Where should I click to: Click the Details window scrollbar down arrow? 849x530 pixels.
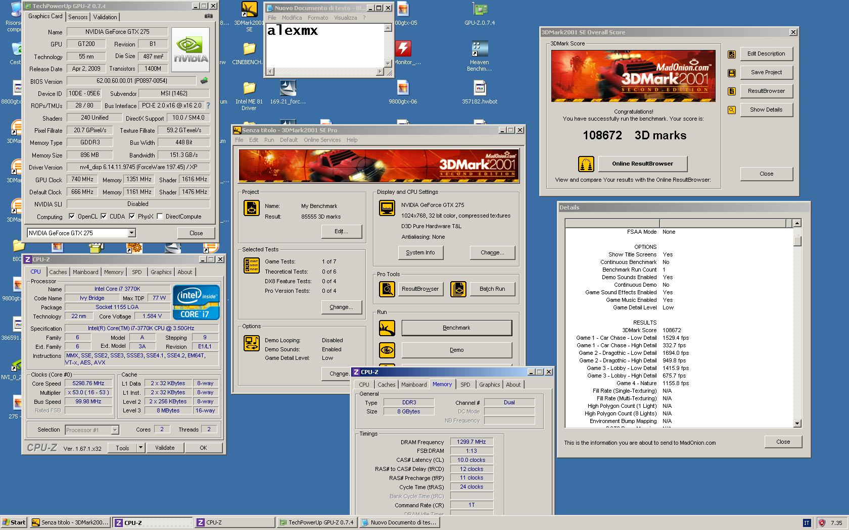[797, 423]
